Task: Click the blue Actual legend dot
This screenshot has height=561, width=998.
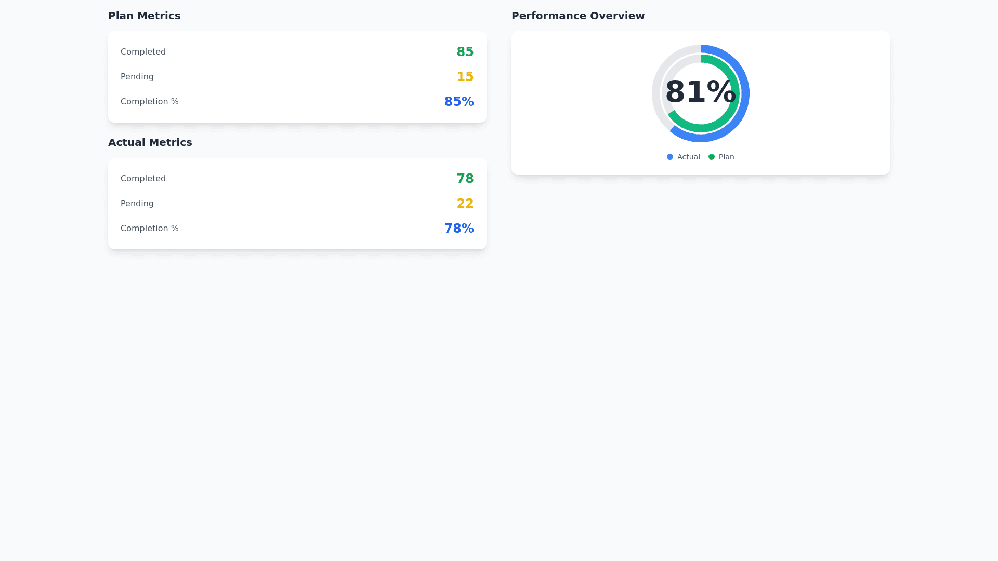Action: [x=670, y=157]
